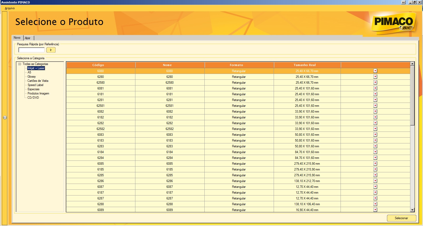Click the red X icon in row 6182
This screenshot has width=423, height=226.
(375, 117)
